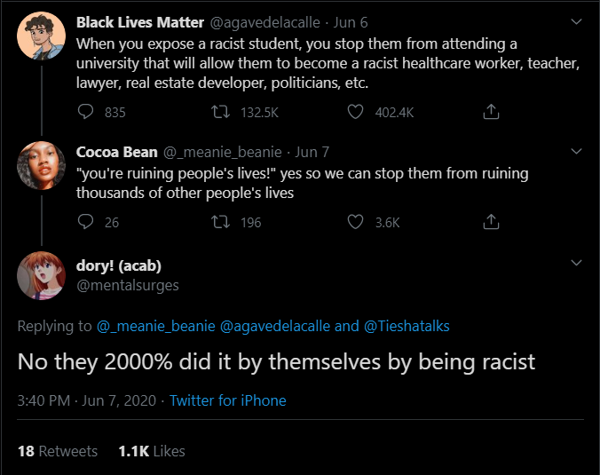Open the dropdown arrow on dory! (acab) tweet

click(x=576, y=264)
